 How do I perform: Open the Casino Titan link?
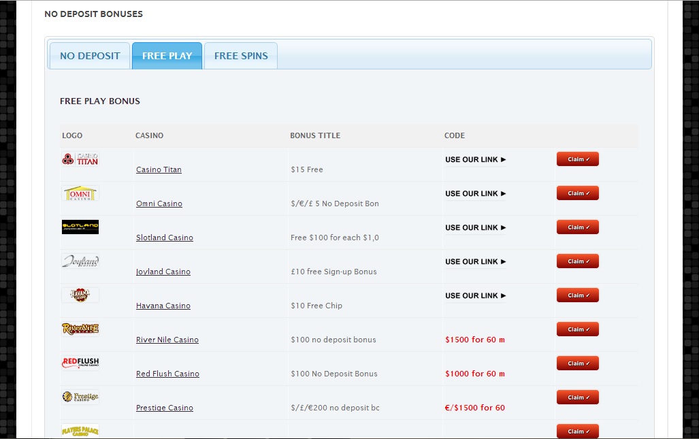click(x=159, y=169)
